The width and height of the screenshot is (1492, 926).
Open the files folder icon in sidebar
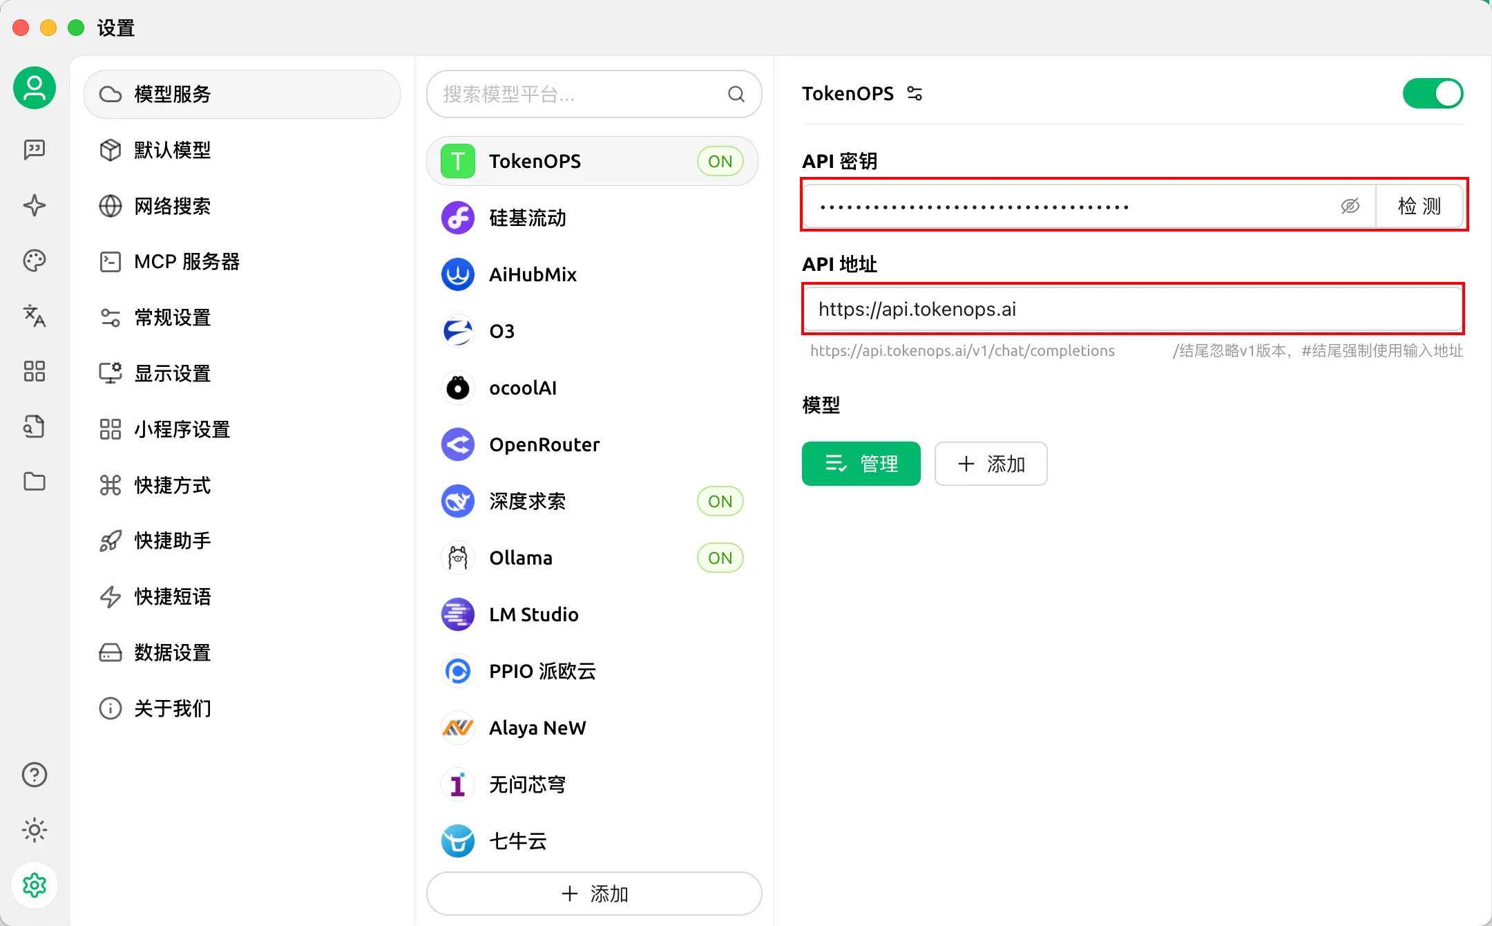(35, 482)
